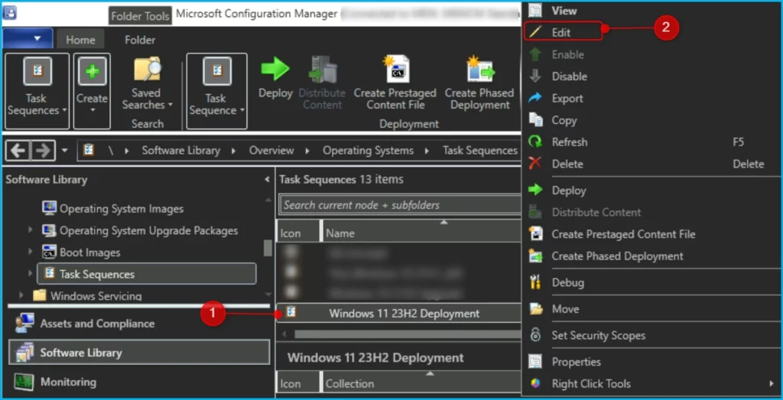Expand the Task Sequences tree node
This screenshot has width=783, height=400.
31,274
